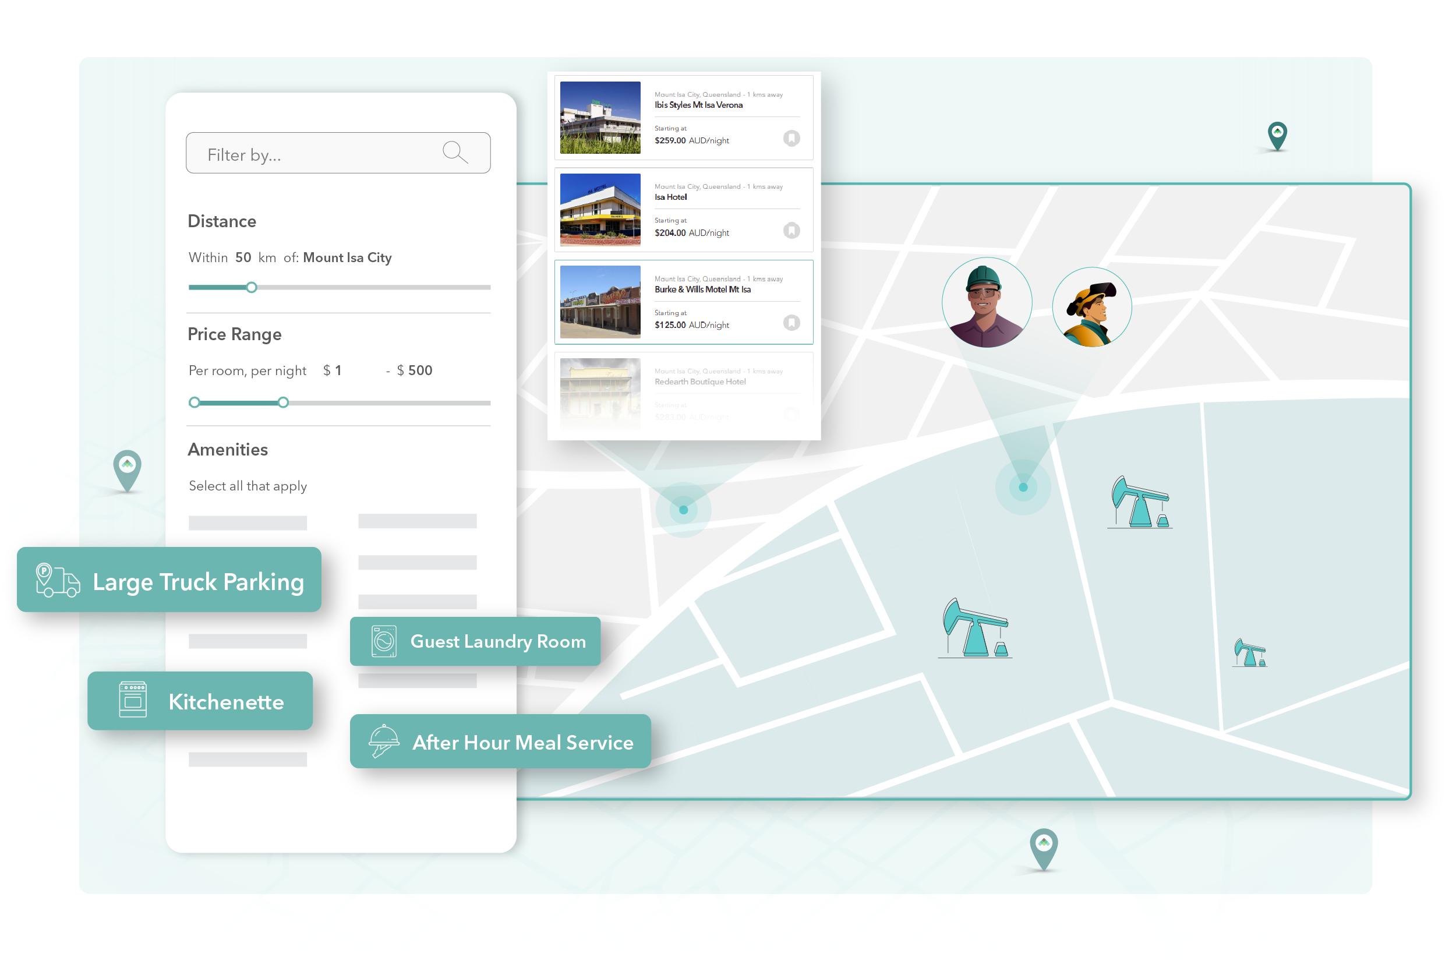This screenshot has height=971, width=1456.
Task: Adjust the Distance slider handle
Action: (x=252, y=287)
